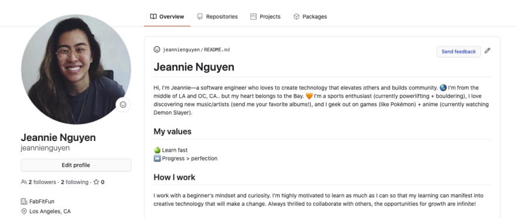Viewport: 517px width, 218px height.
Task: Click the FabFitFun company text
Action: (42, 201)
